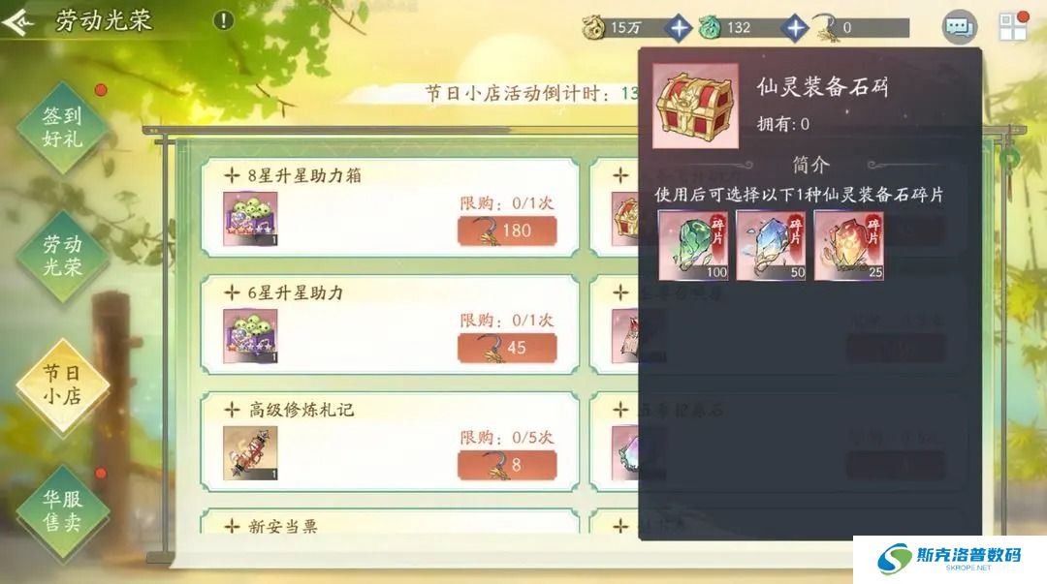Select the 节日小店 tab
1047x584 pixels.
tap(63, 384)
